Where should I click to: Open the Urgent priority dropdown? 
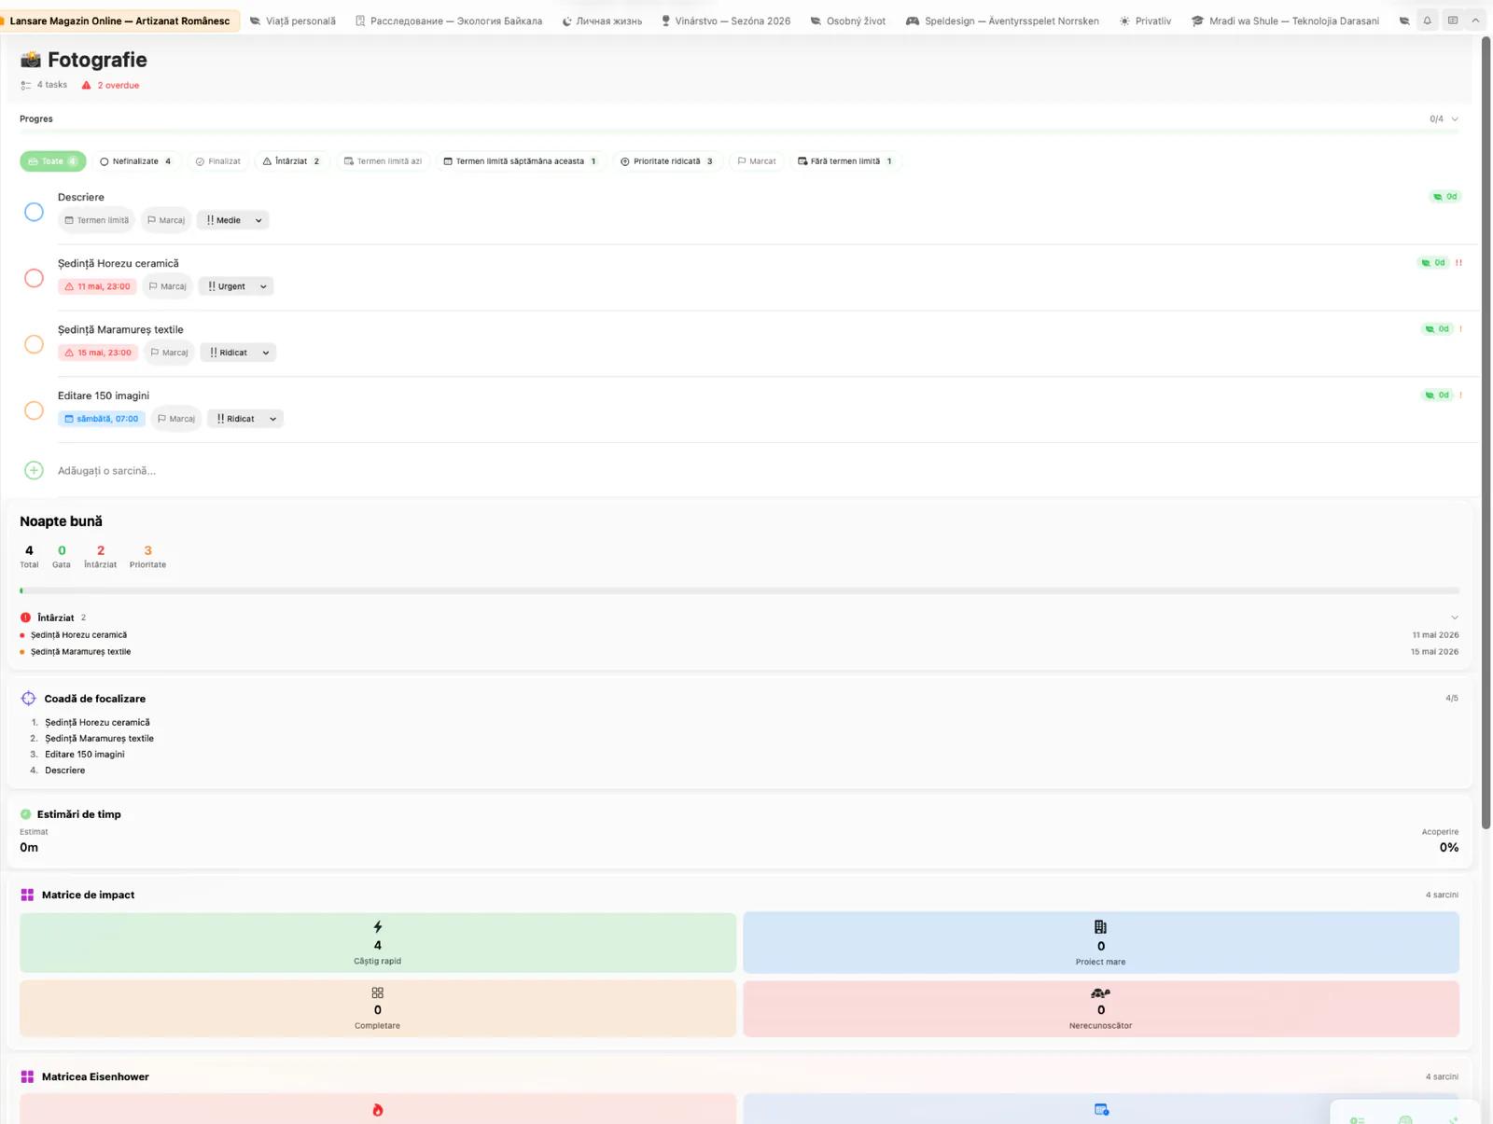[x=236, y=286]
